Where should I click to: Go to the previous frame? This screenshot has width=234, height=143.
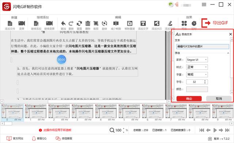[x=208, y=130]
